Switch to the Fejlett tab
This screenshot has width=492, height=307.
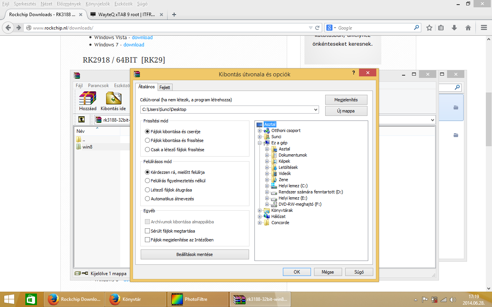coord(165,87)
